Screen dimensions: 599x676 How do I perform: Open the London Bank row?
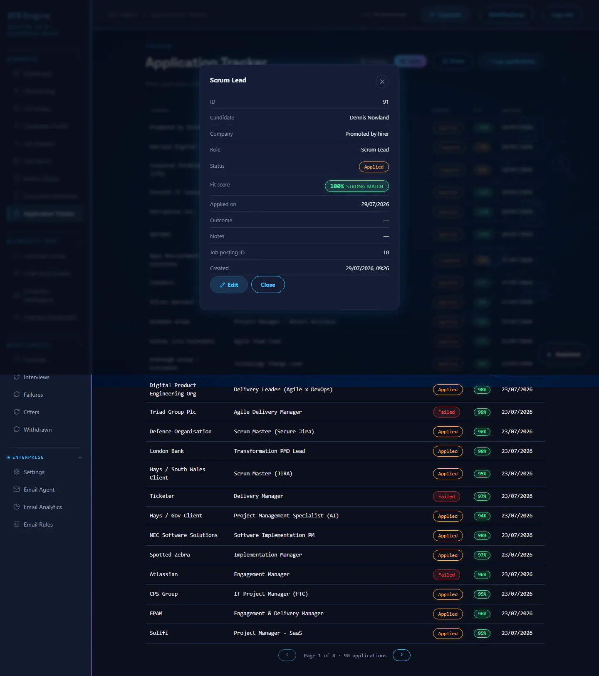click(345, 451)
